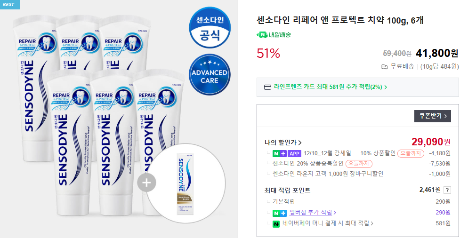Click the plus icon beside bonus product

(146, 183)
